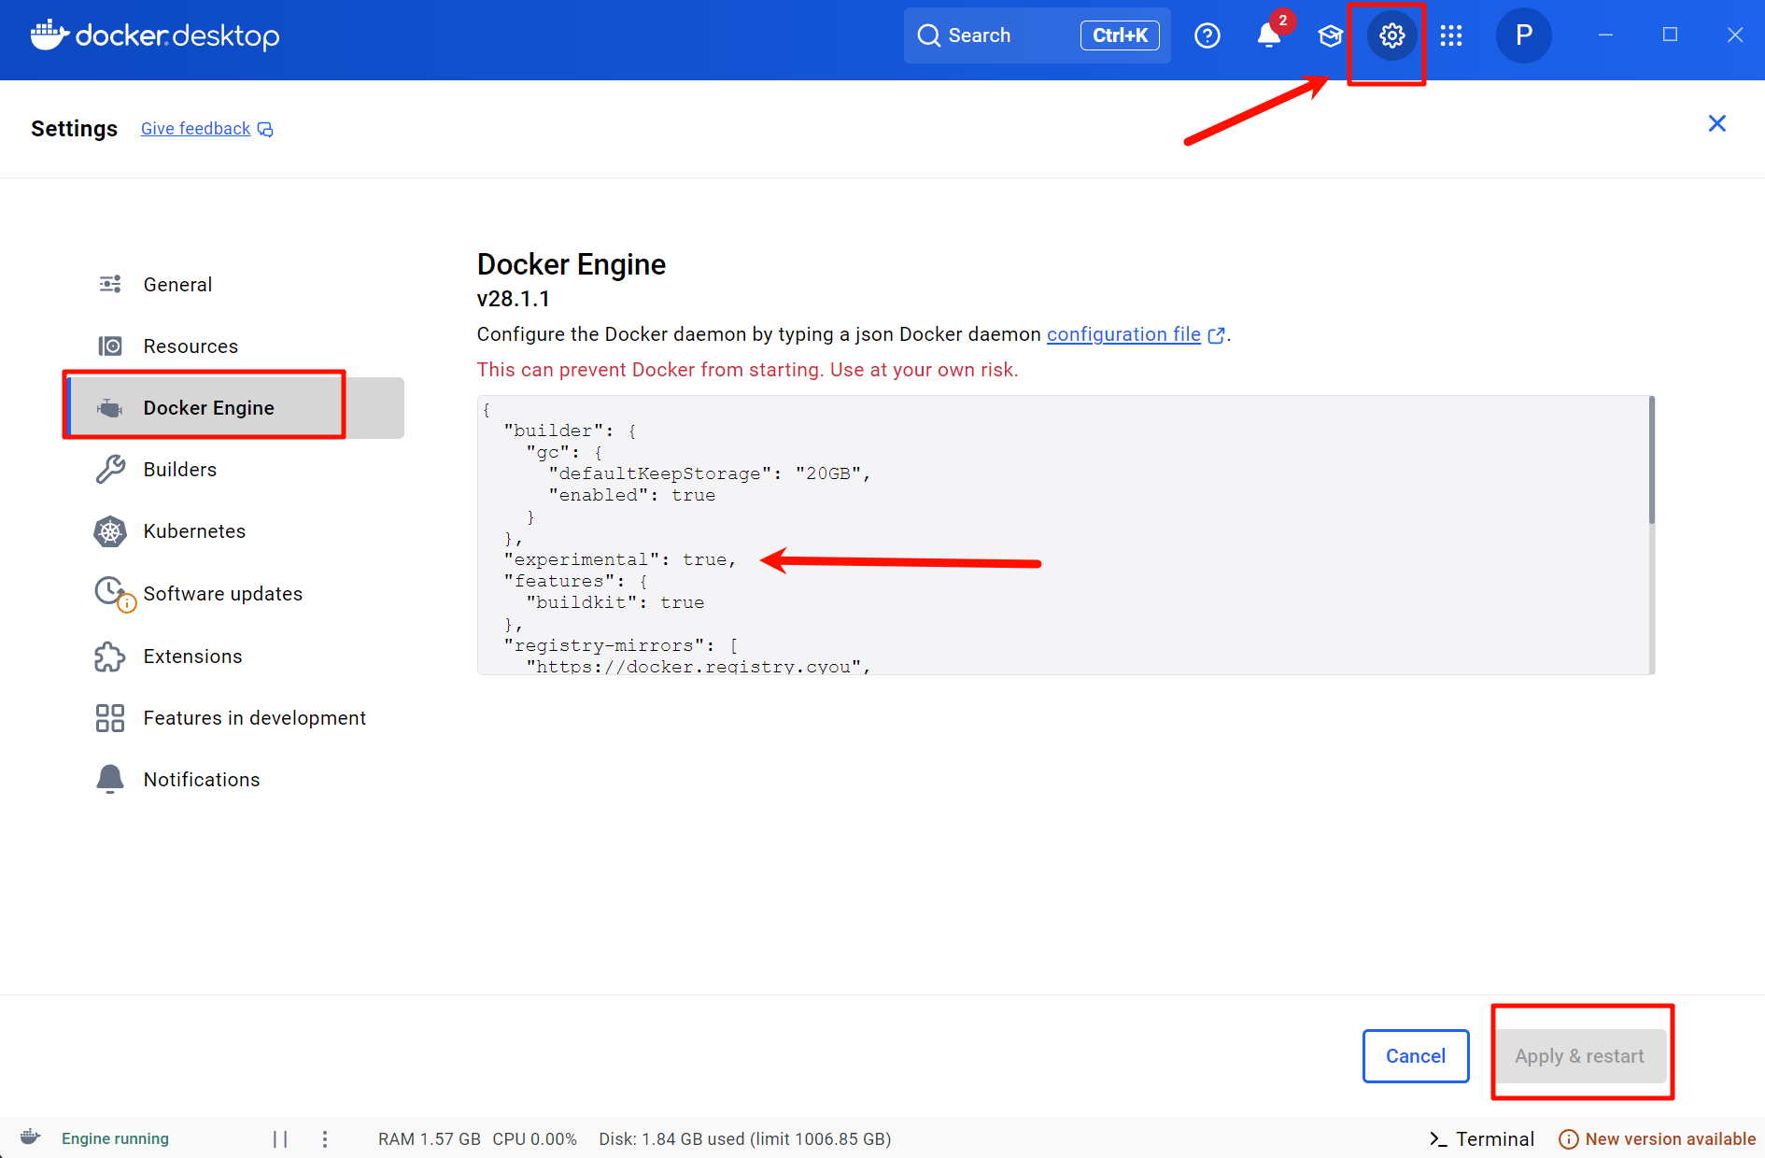1765x1158 pixels.
Task: Click the red risk warning text
Action: click(x=747, y=370)
